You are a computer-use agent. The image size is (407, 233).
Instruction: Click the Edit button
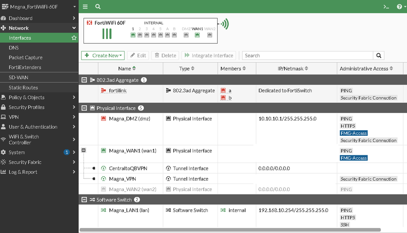coord(138,55)
